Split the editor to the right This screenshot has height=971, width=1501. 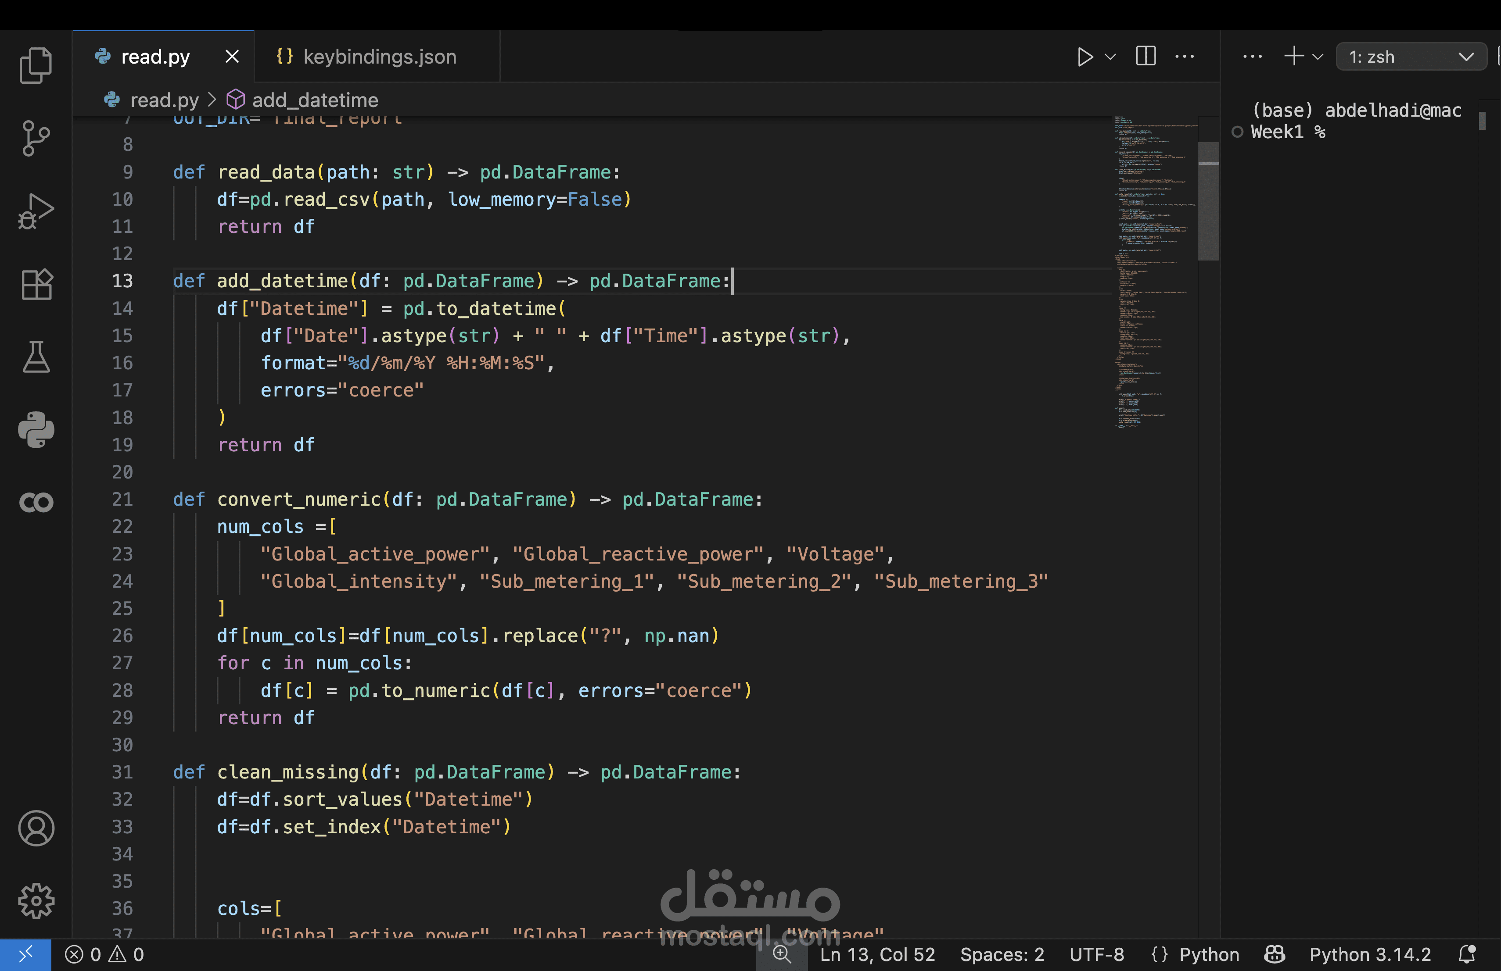click(1145, 57)
